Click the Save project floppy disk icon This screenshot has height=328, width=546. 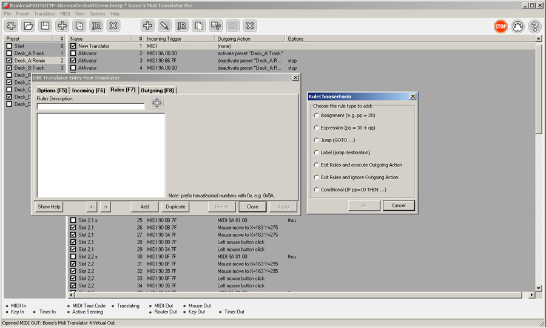coord(45,26)
